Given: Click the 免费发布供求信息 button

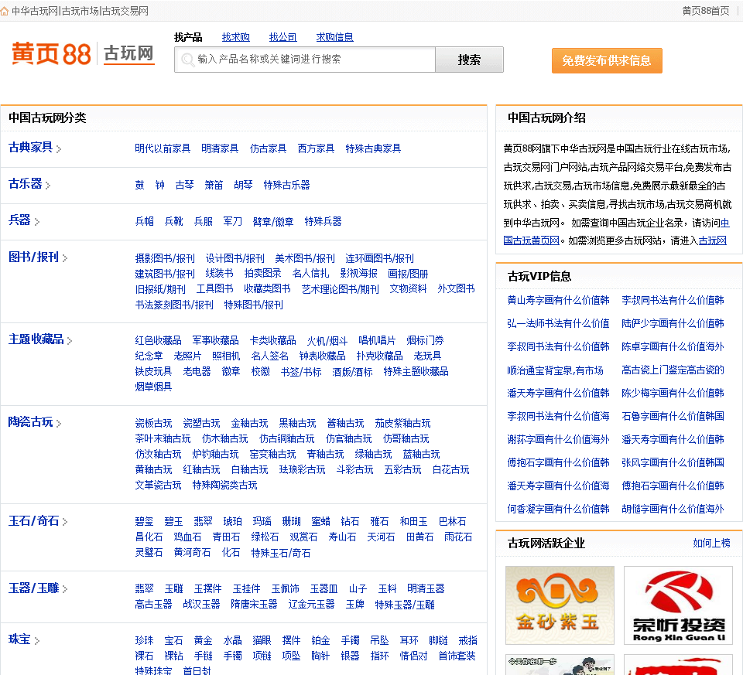Looking at the screenshot, I should (x=607, y=60).
